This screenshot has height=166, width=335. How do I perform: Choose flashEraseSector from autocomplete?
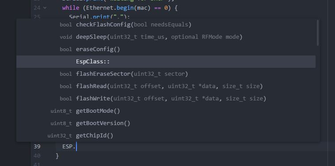point(166,74)
